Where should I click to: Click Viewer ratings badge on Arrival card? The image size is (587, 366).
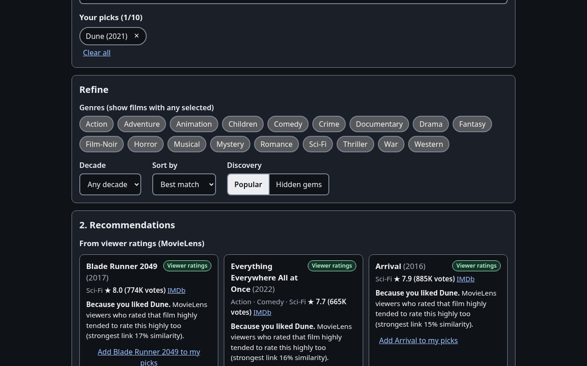476,266
